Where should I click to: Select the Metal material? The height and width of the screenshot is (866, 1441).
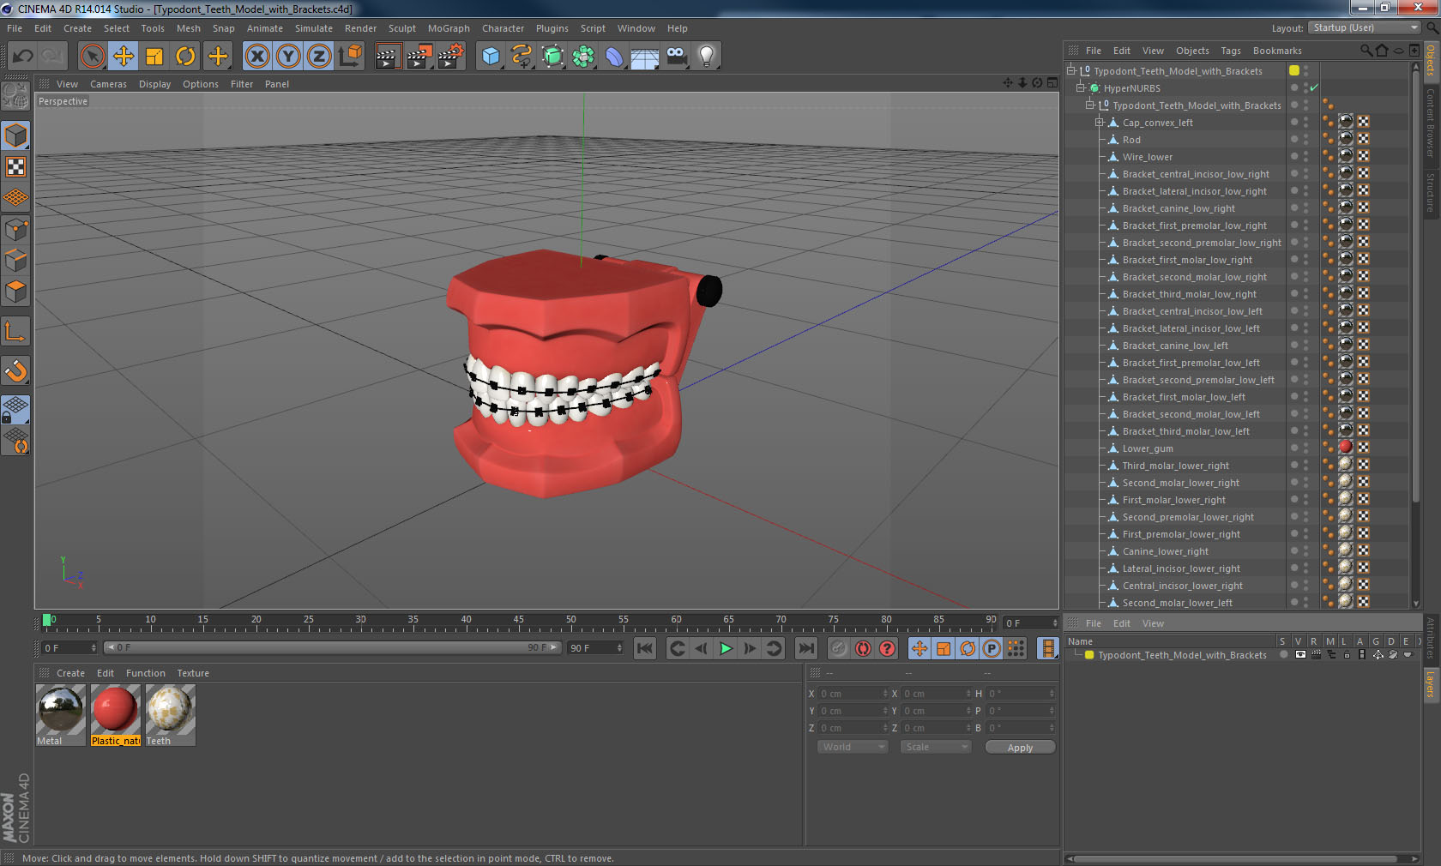(x=61, y=715)
